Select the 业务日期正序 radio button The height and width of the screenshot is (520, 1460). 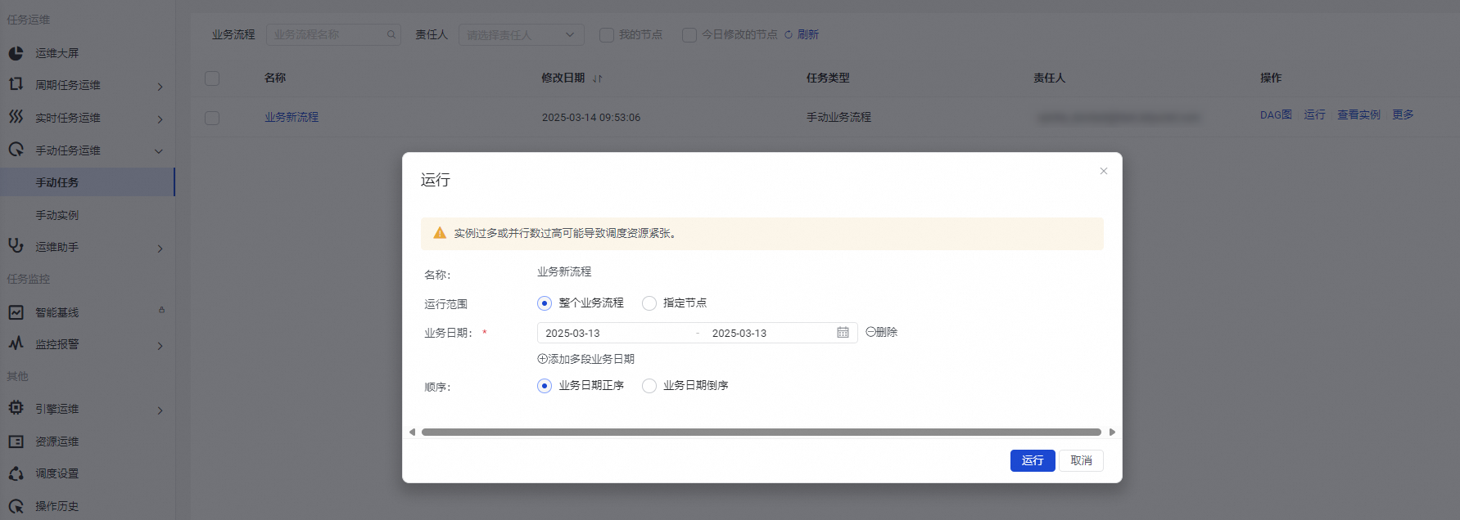545,386
